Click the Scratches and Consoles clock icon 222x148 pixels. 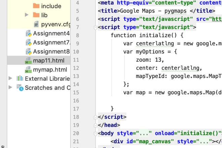coord(20,88)
